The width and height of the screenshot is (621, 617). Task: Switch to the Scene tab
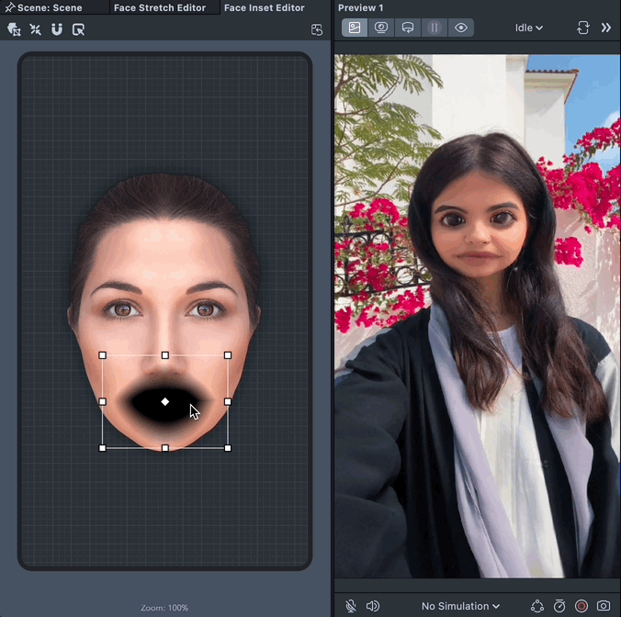(x=49, y=8)
